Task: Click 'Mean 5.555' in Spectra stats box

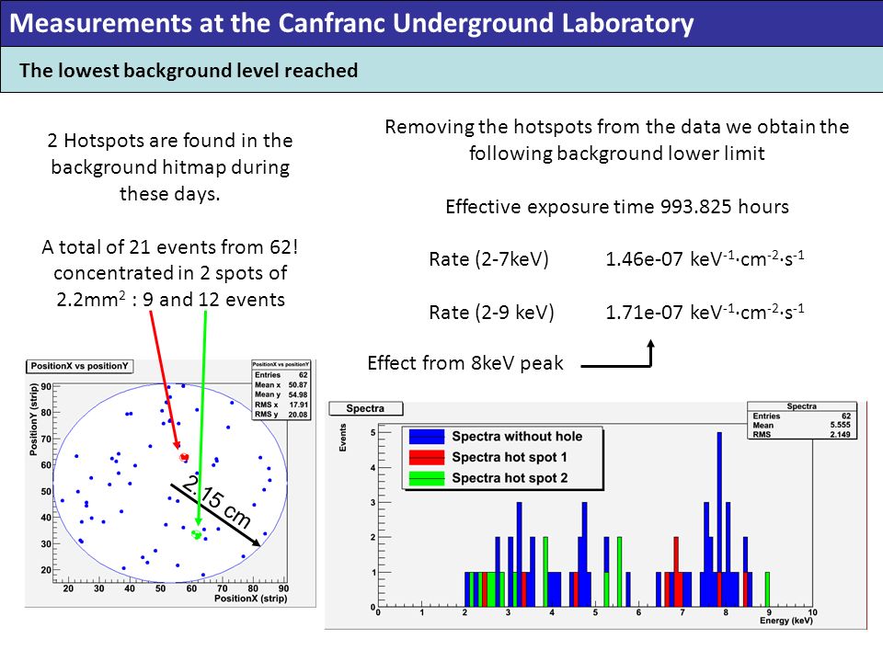Action: [x=801, y=425]
